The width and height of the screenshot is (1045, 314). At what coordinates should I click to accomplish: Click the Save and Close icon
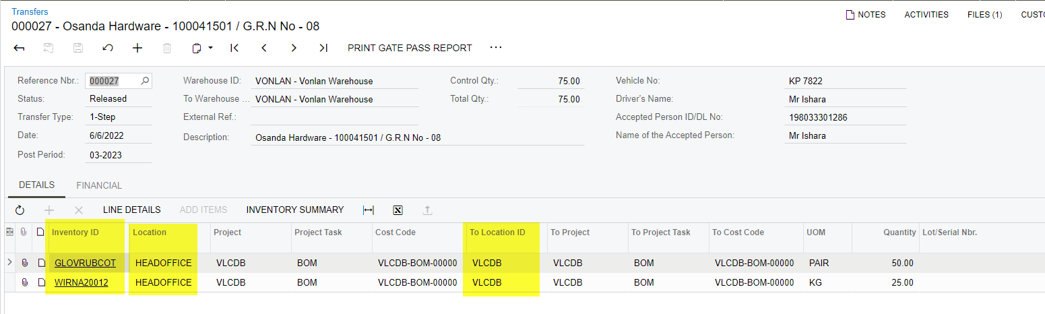tap(49, 49)
